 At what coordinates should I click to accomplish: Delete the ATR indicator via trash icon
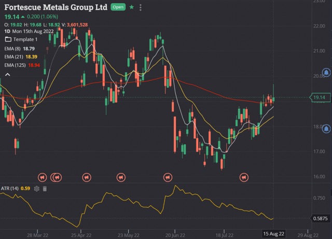click(x=45, y=189)
